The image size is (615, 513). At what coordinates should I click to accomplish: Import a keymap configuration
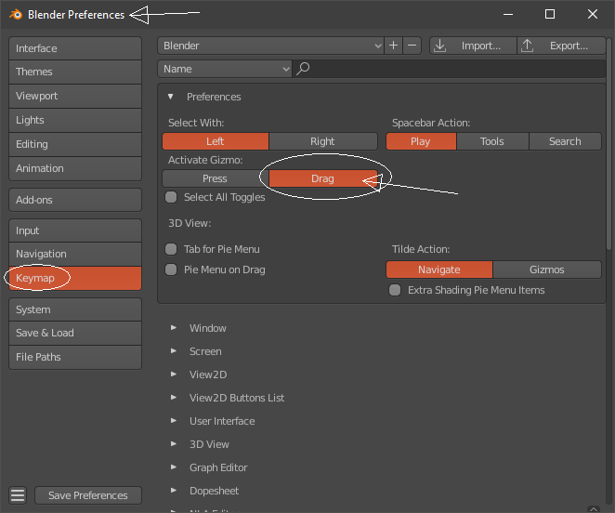pyautogui.click(x=473, y=46)
